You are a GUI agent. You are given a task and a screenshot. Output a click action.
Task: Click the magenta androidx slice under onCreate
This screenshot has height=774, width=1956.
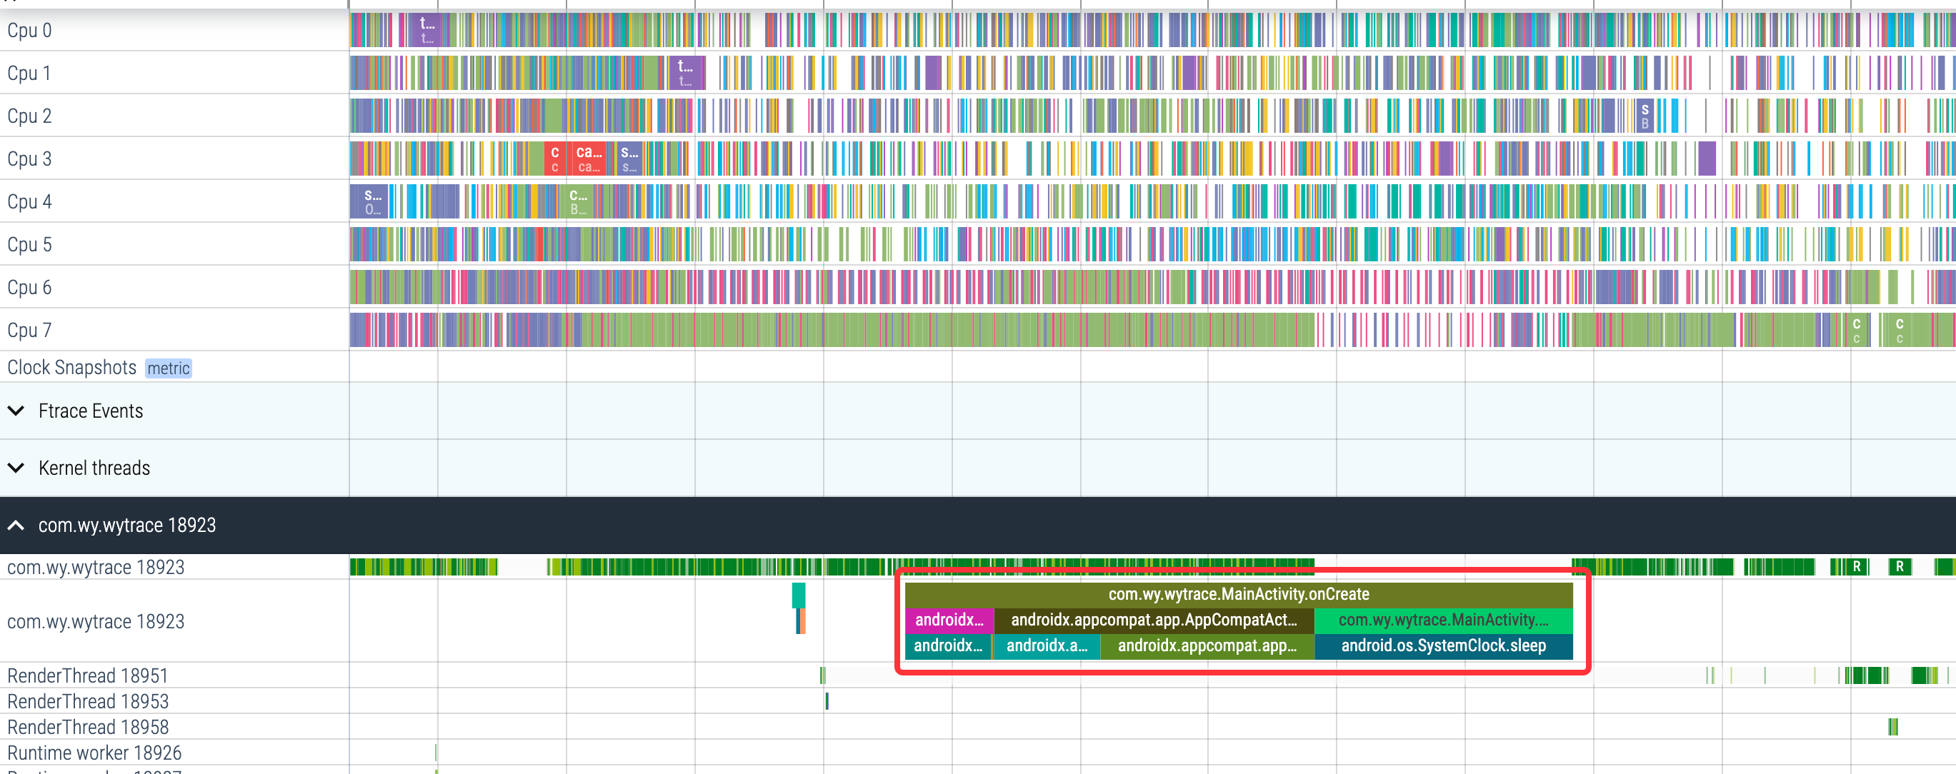(x=949, y=620)
